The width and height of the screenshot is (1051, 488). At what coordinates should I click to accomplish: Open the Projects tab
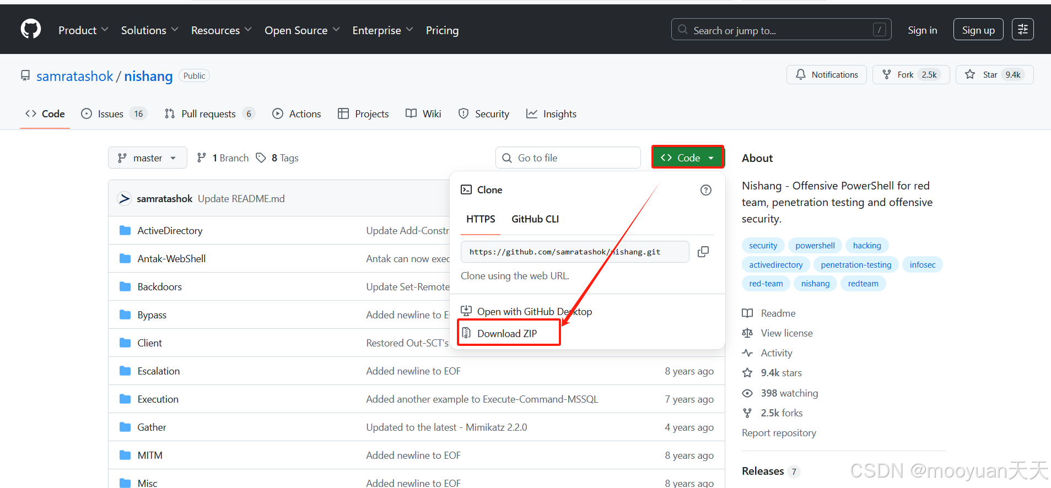363,114
